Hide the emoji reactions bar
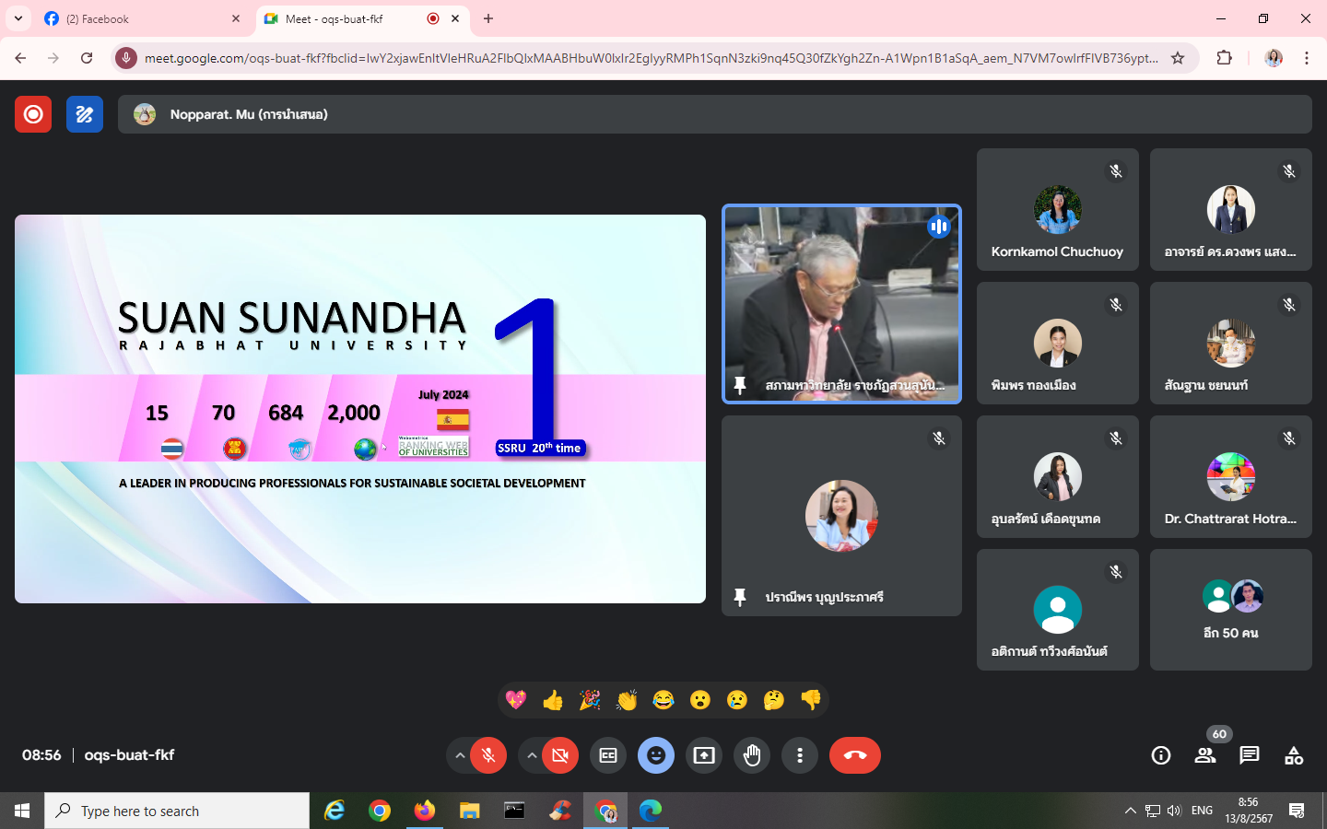The image size is (1327, 829). pyautogui.click(x=656, y=755)
